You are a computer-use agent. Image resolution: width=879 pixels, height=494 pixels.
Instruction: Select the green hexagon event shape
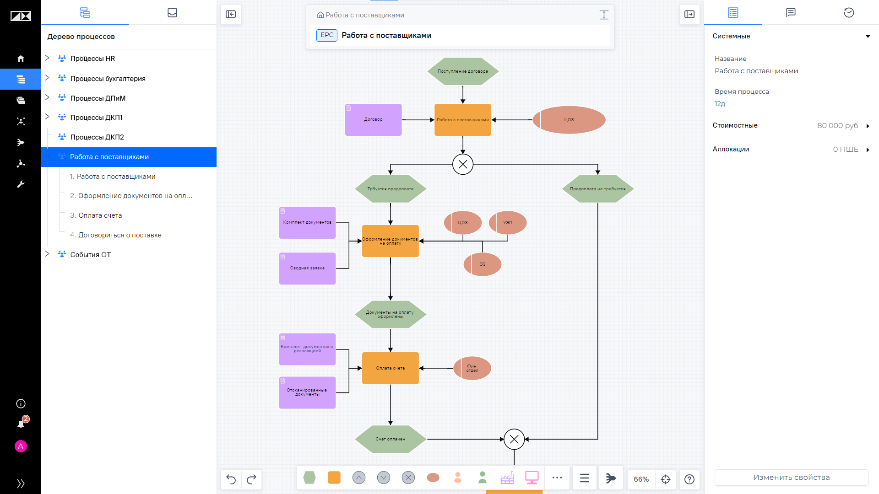(309, 478)
